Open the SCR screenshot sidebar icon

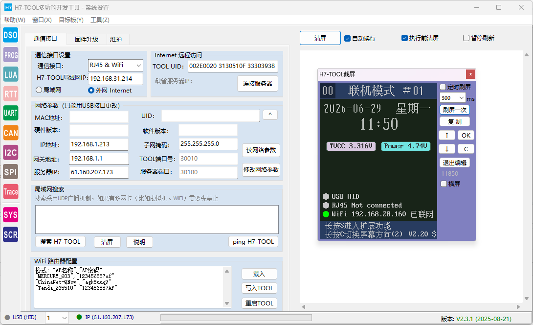(x=11, y=234)
